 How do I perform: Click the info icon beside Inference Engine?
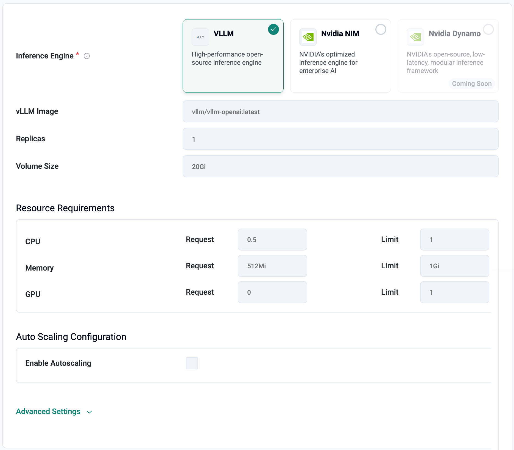pos(87,56)
